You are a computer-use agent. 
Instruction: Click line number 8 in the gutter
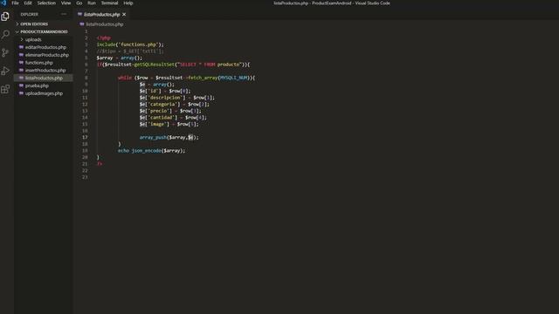coord(86,78)
